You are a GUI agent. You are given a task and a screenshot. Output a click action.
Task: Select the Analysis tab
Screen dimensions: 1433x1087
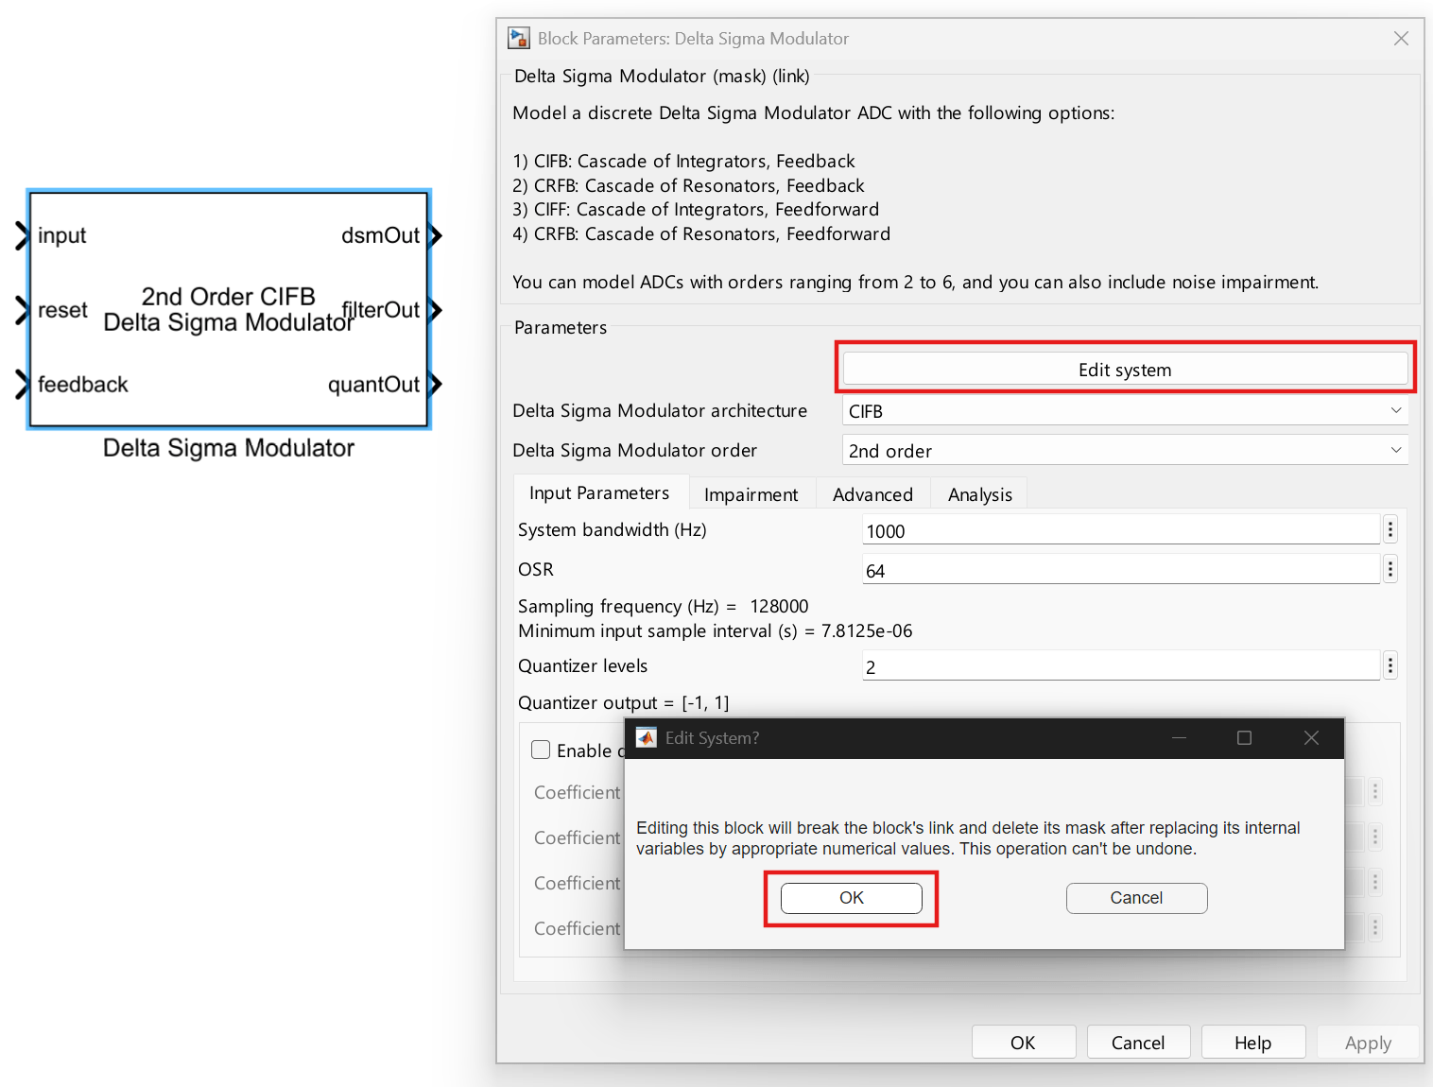pyautogui.click(x=979, y=494)
